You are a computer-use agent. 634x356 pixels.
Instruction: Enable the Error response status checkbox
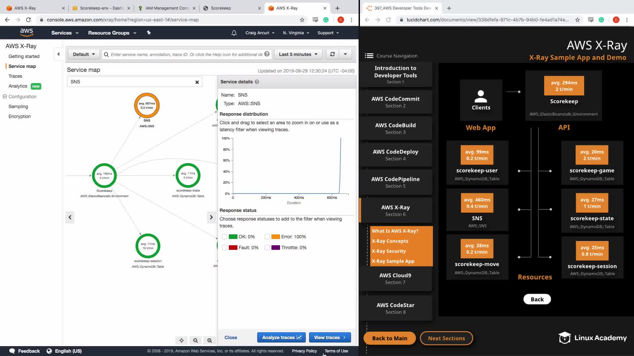coord(267,237)
